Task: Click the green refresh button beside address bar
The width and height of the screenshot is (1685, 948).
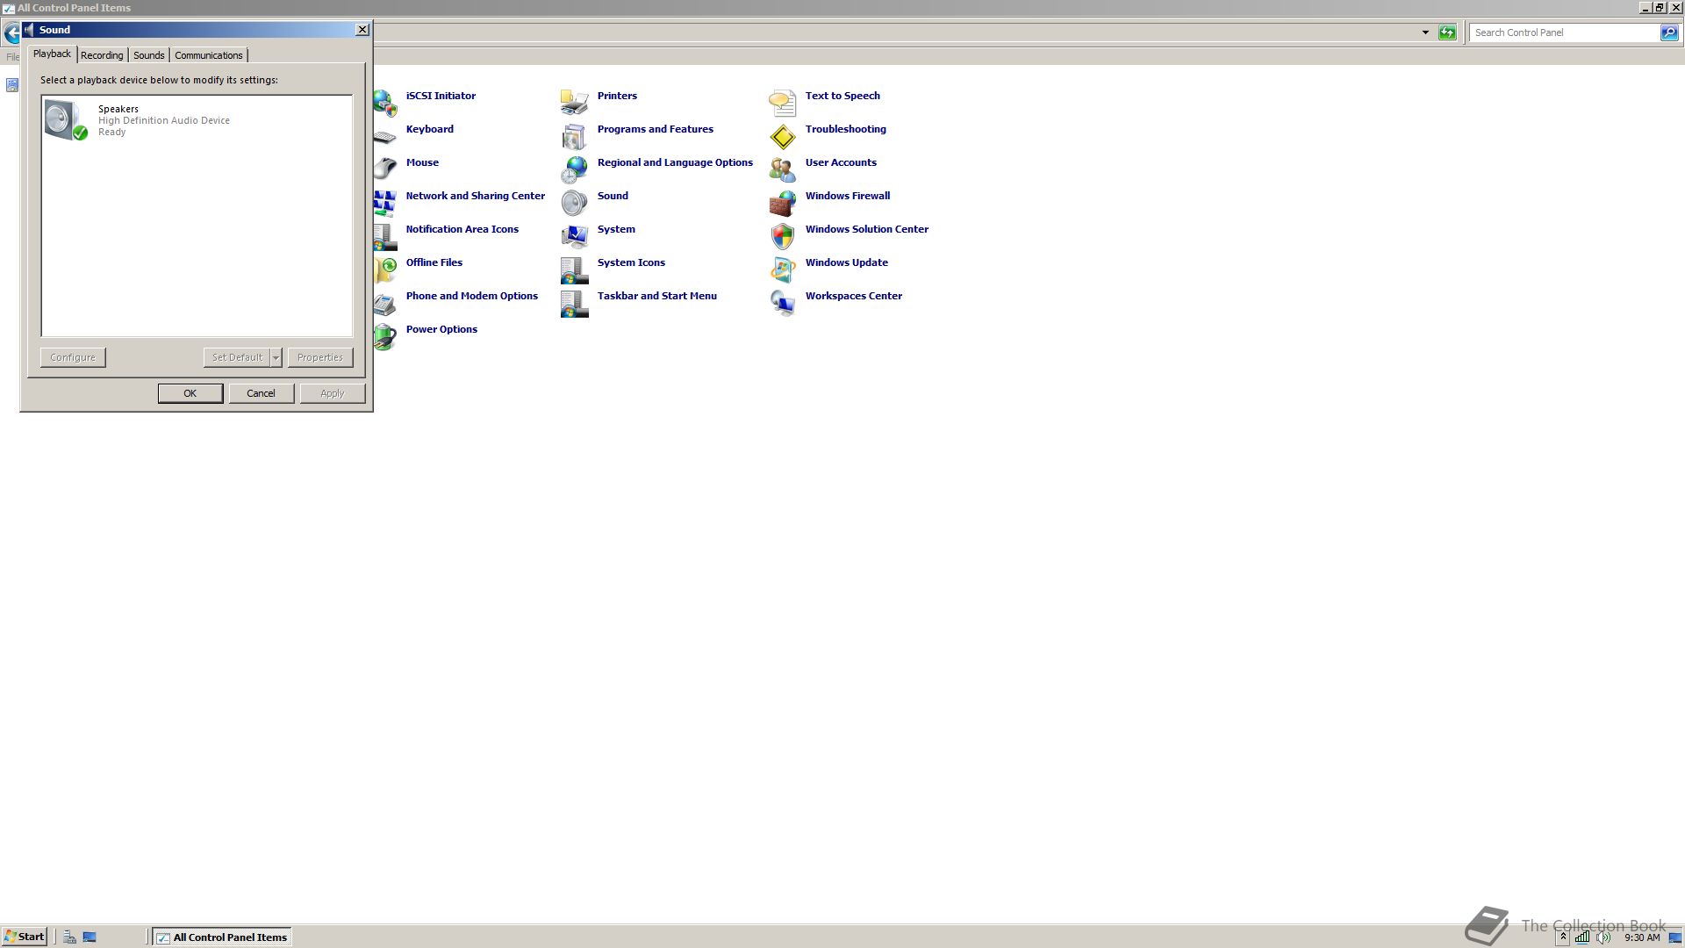Action: click(1447, 32)
